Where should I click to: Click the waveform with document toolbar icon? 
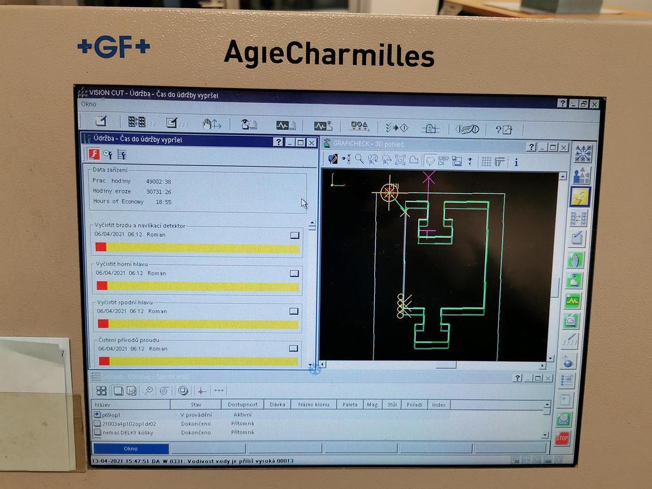[285, 126]
